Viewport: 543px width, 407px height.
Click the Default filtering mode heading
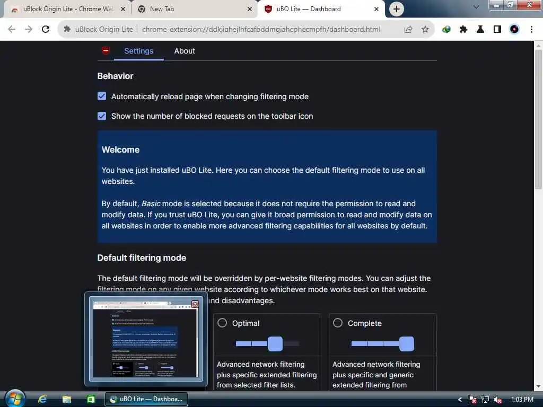[x=142, y=258]
